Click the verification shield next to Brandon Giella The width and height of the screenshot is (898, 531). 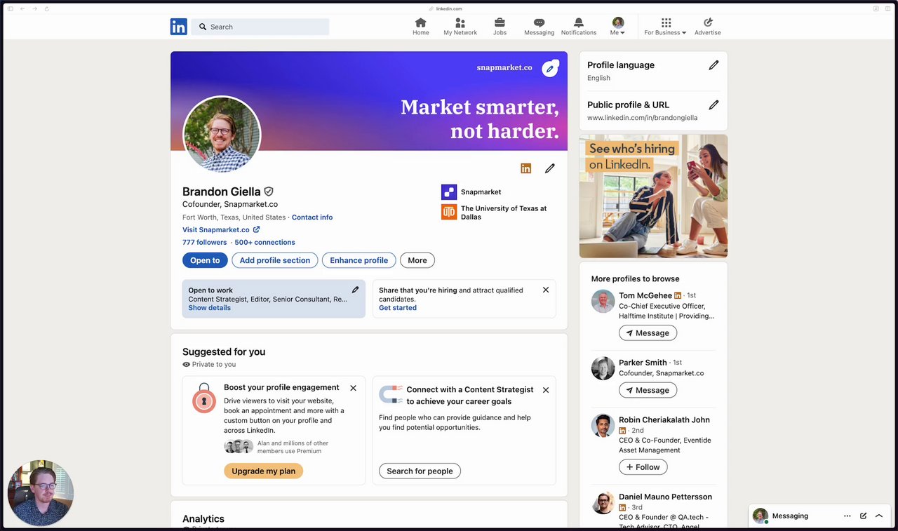pos(269,191)
